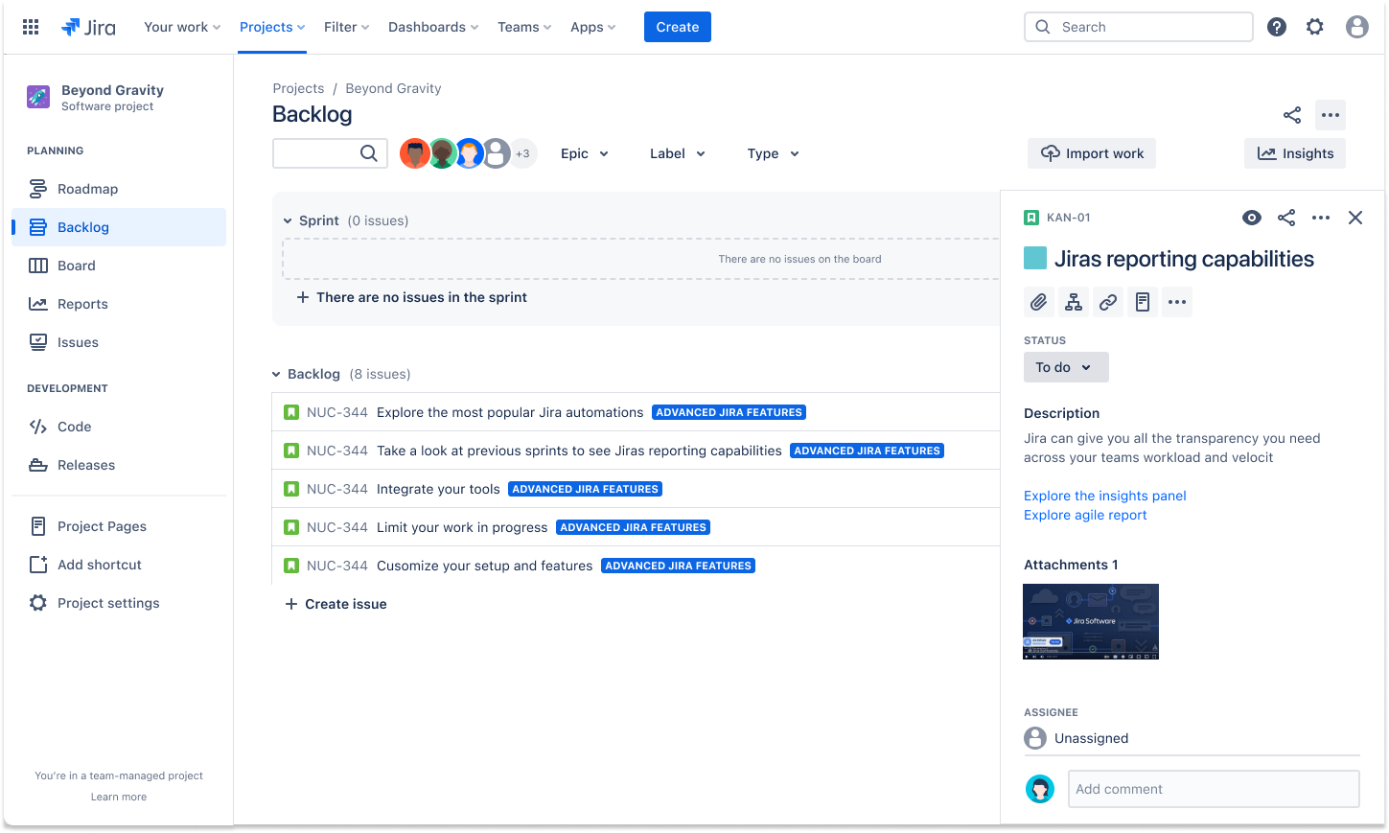Open the help question mark icon

point(1277,27)
